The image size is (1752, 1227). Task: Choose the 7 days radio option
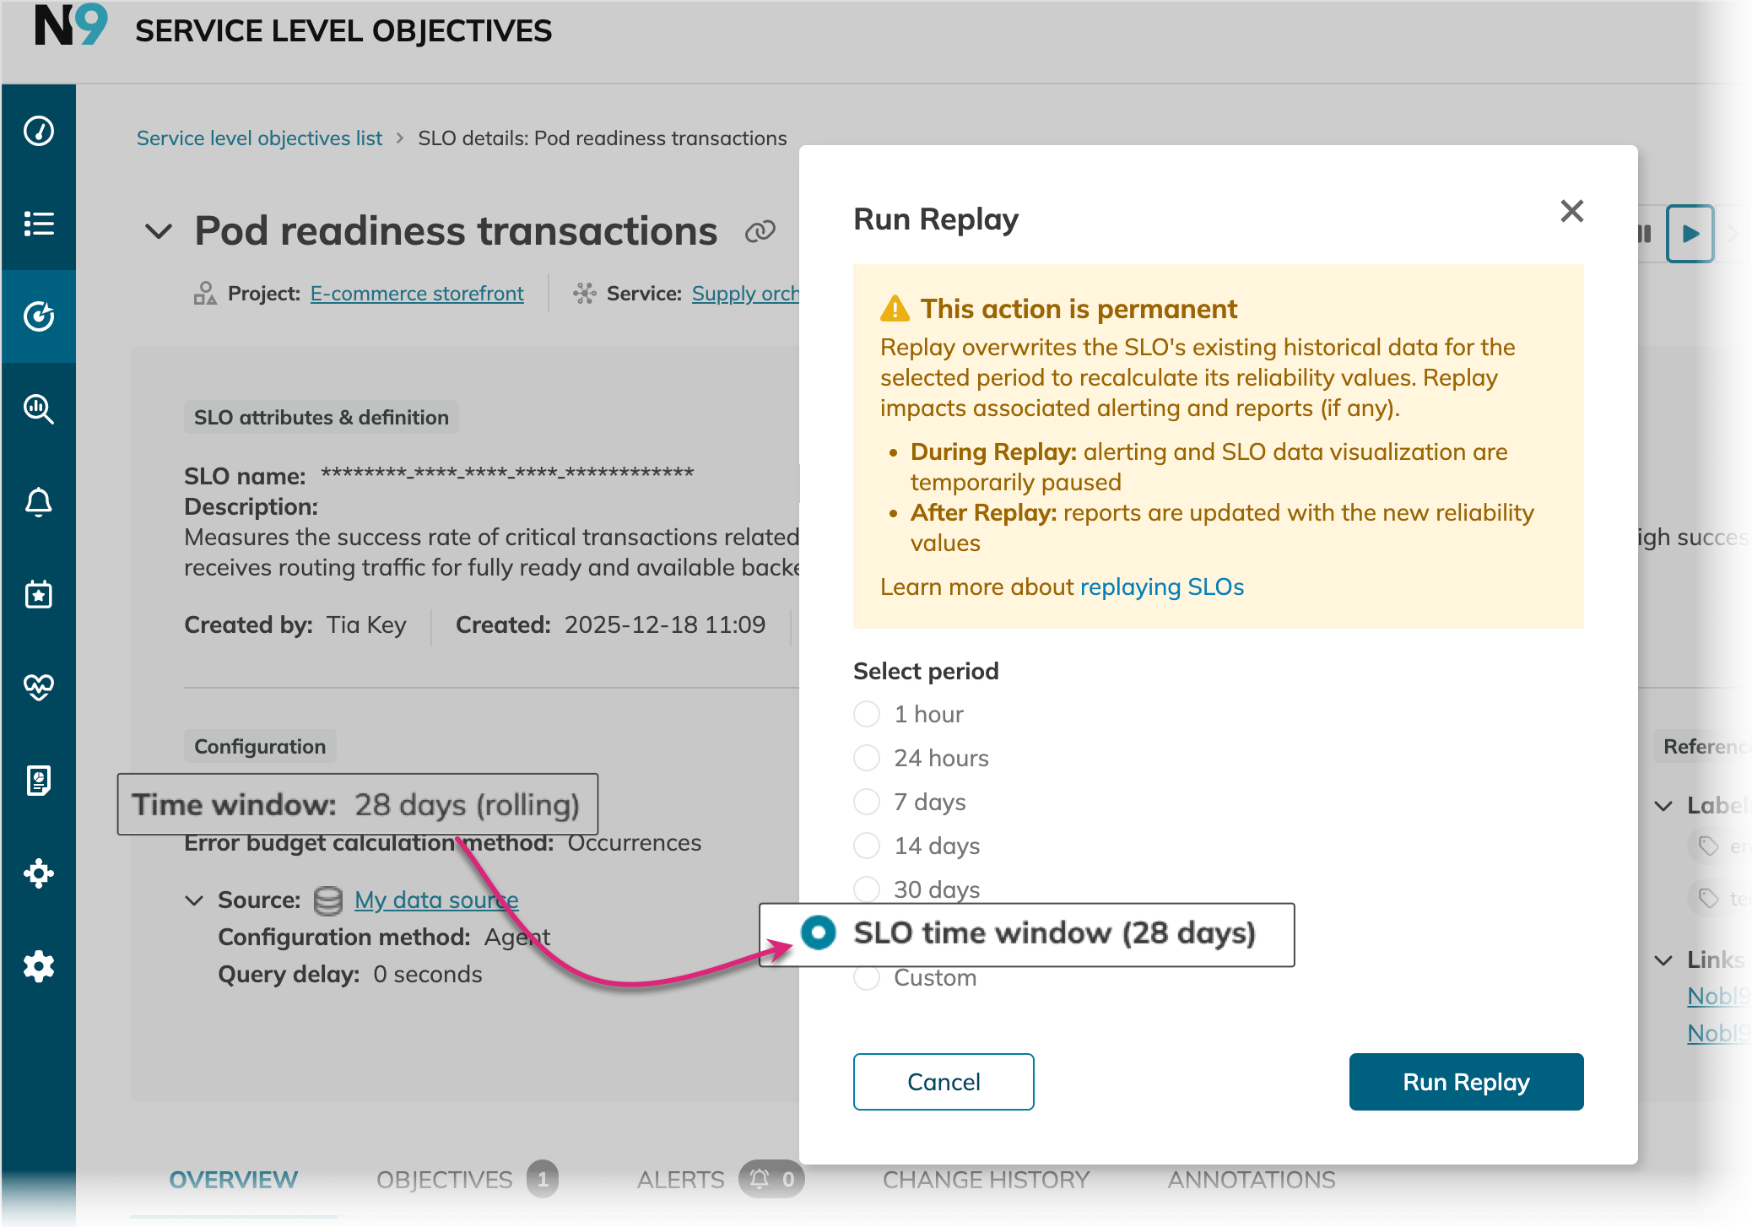point(867,802)
